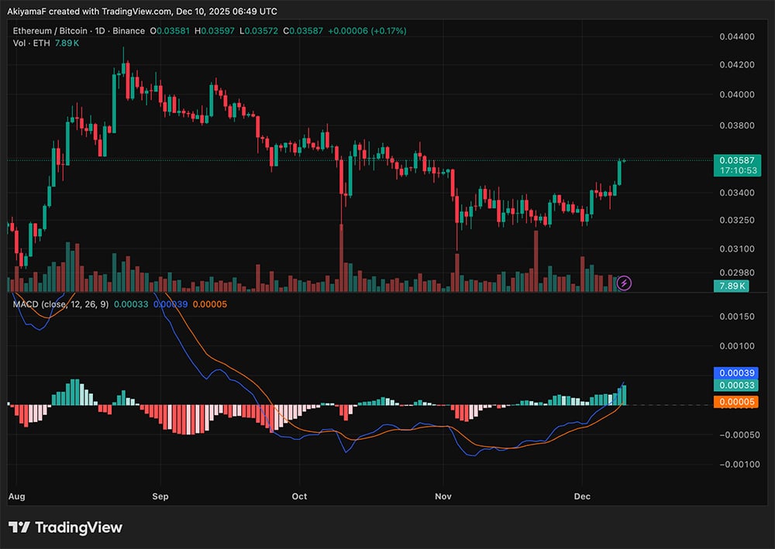This screenshot has height=549, width=775.
Task: Click the TradingView logo in the bottom corner
Action: (66, 527)
